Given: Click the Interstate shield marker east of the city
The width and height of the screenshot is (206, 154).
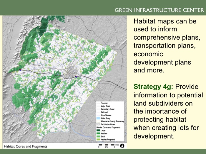Looking at the screenshot, I should pyautogui.click(x=76, y=76).
